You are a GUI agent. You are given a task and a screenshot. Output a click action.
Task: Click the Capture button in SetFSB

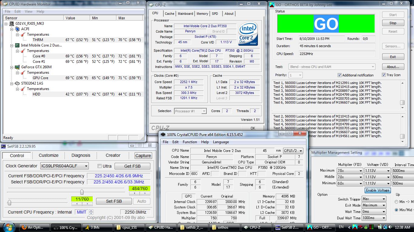(x=143, y=156)
